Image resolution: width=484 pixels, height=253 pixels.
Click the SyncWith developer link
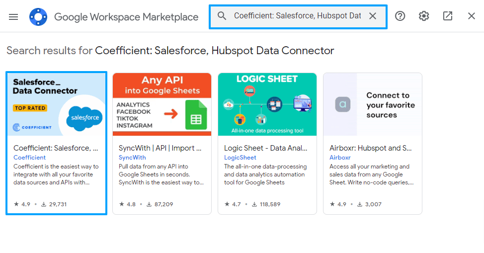(132, 158)
